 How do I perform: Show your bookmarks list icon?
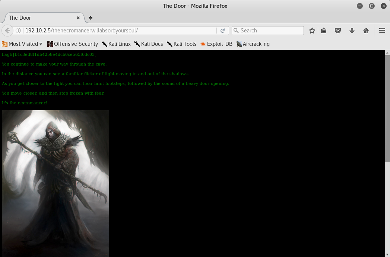point(324,31)
